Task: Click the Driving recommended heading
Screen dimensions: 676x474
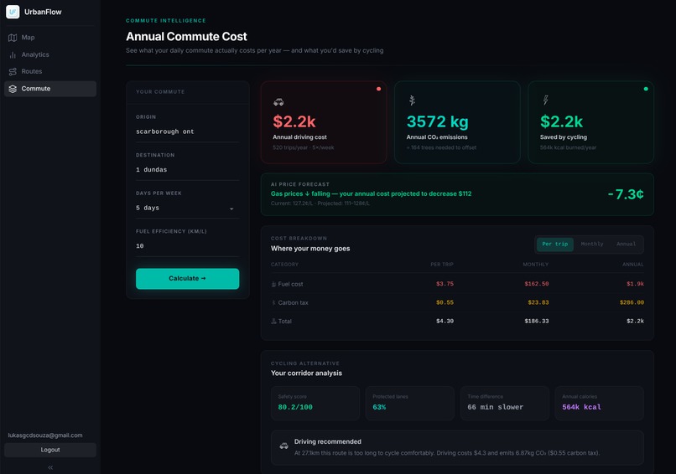Action: point(328,441)
